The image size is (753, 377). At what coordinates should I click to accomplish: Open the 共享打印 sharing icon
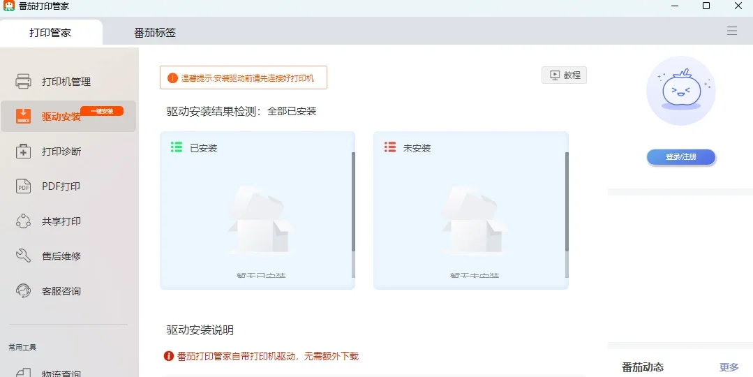click(x=24, y=221)
